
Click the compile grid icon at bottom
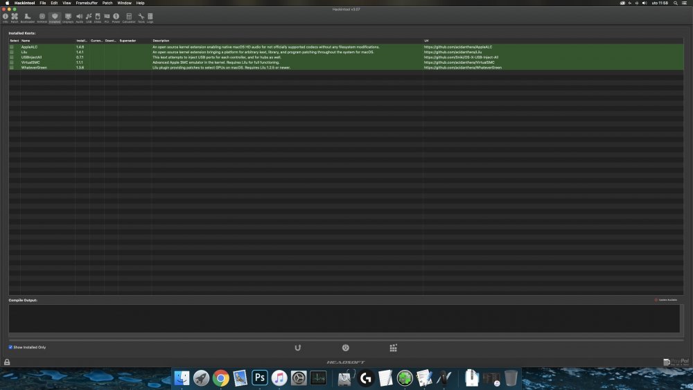click(x=394, y=348)
